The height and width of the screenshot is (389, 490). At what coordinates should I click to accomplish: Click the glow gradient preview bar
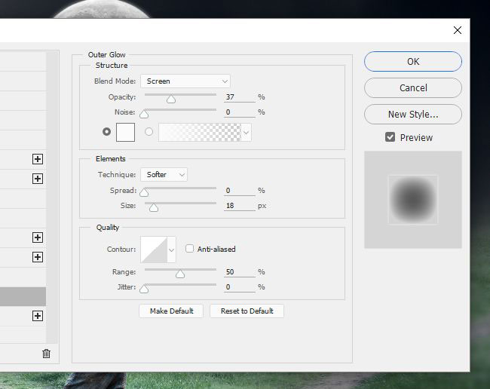200,133
